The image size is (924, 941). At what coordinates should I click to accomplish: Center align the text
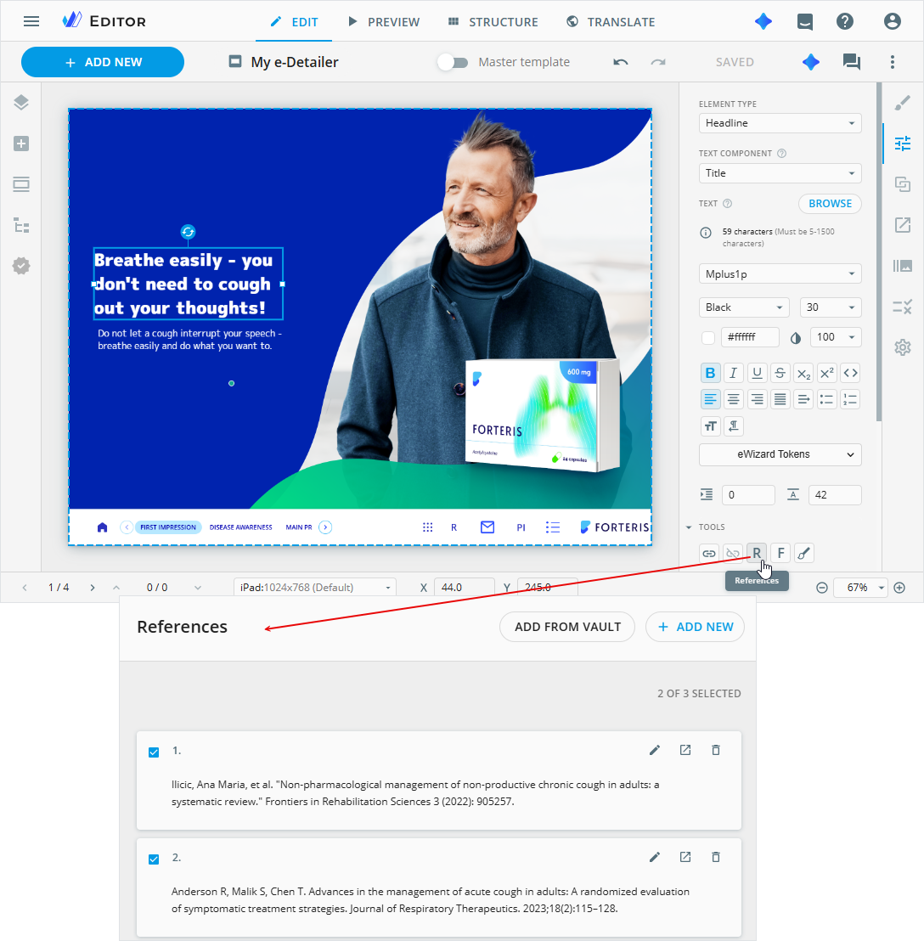click(x=733, y=399)
